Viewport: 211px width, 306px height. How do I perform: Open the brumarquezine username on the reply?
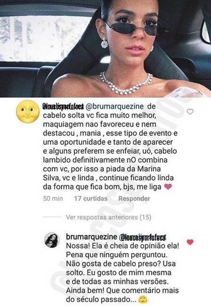pyautogui.click(x=91, y=237)
